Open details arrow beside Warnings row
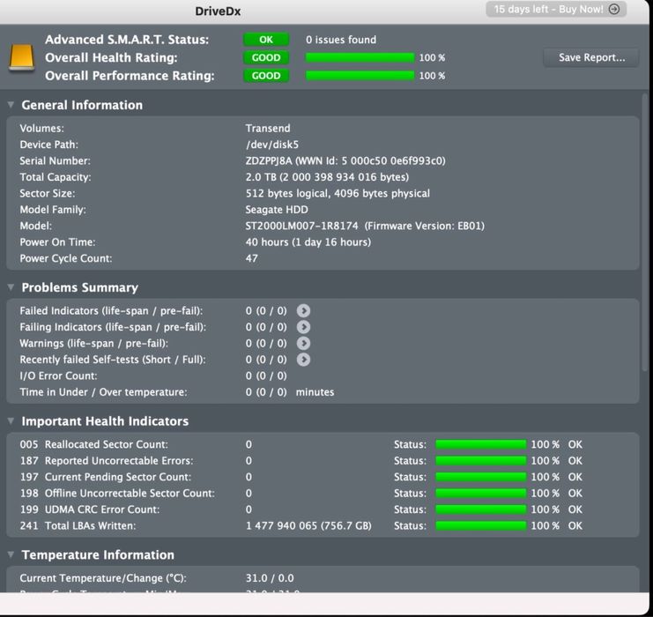 [x=303, y=343]
